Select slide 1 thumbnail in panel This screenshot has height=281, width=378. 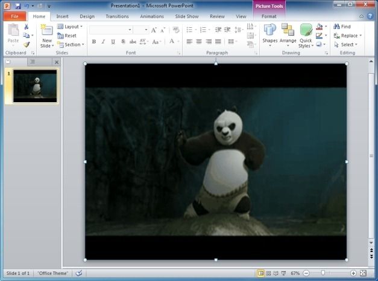[35, 86]
